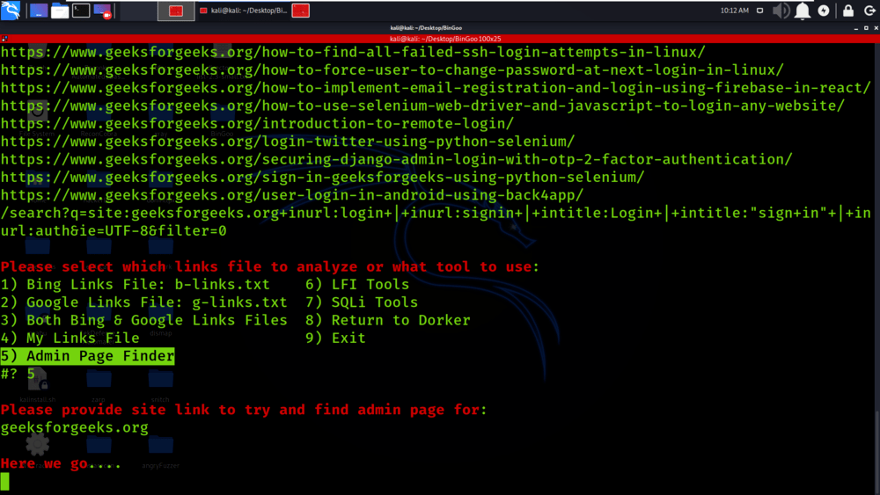
Task: Click 'Please select which links file' heading
Action: (x=269, y=266)
